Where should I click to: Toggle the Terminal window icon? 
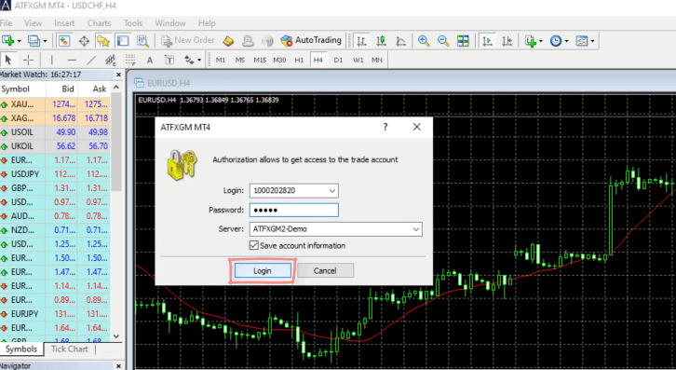point(123,41)
